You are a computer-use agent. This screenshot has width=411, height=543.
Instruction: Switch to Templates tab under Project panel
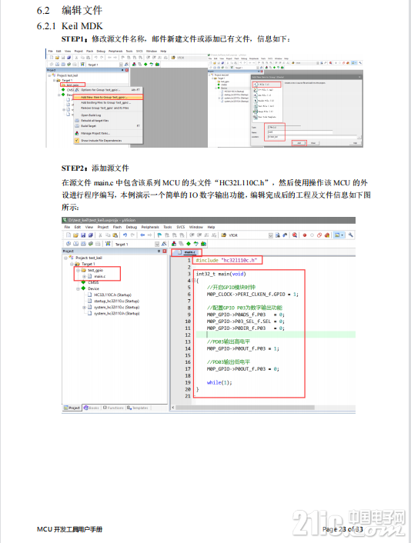[x=138, y=408]
